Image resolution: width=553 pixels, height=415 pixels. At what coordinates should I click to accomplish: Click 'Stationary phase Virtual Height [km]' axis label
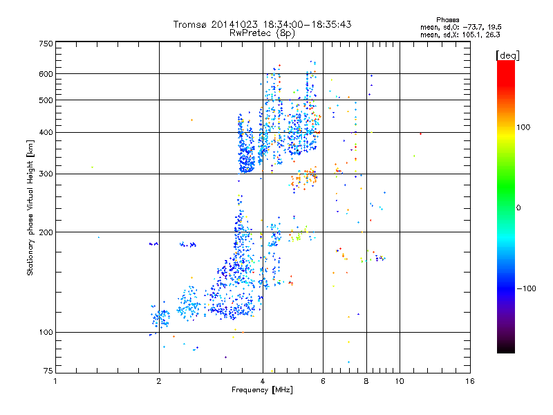tap(30, 207)
